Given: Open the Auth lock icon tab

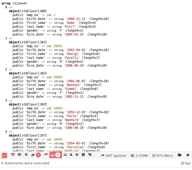Looking at the screenshot, I should (x=71, y=154).
